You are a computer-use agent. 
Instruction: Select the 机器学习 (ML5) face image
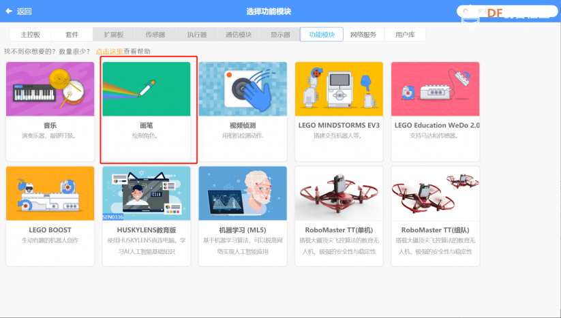pos(243,193)
